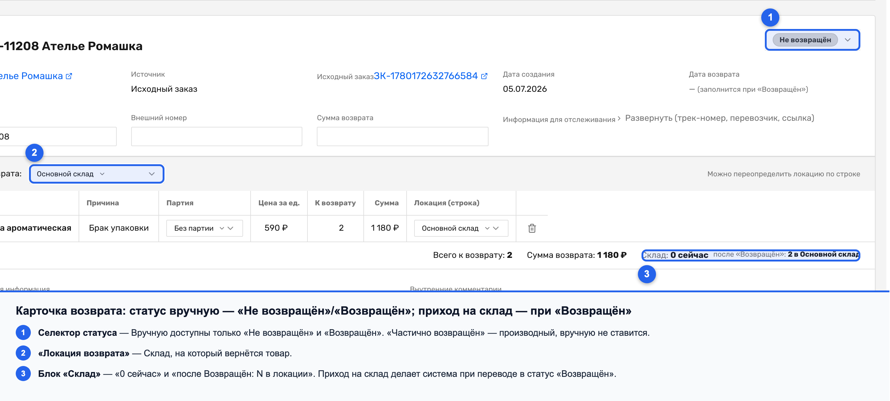Open row location «Основной склад» dropdown
This screenshot has width=890, height=401.
pyautogui.click(x=461, y=228)
